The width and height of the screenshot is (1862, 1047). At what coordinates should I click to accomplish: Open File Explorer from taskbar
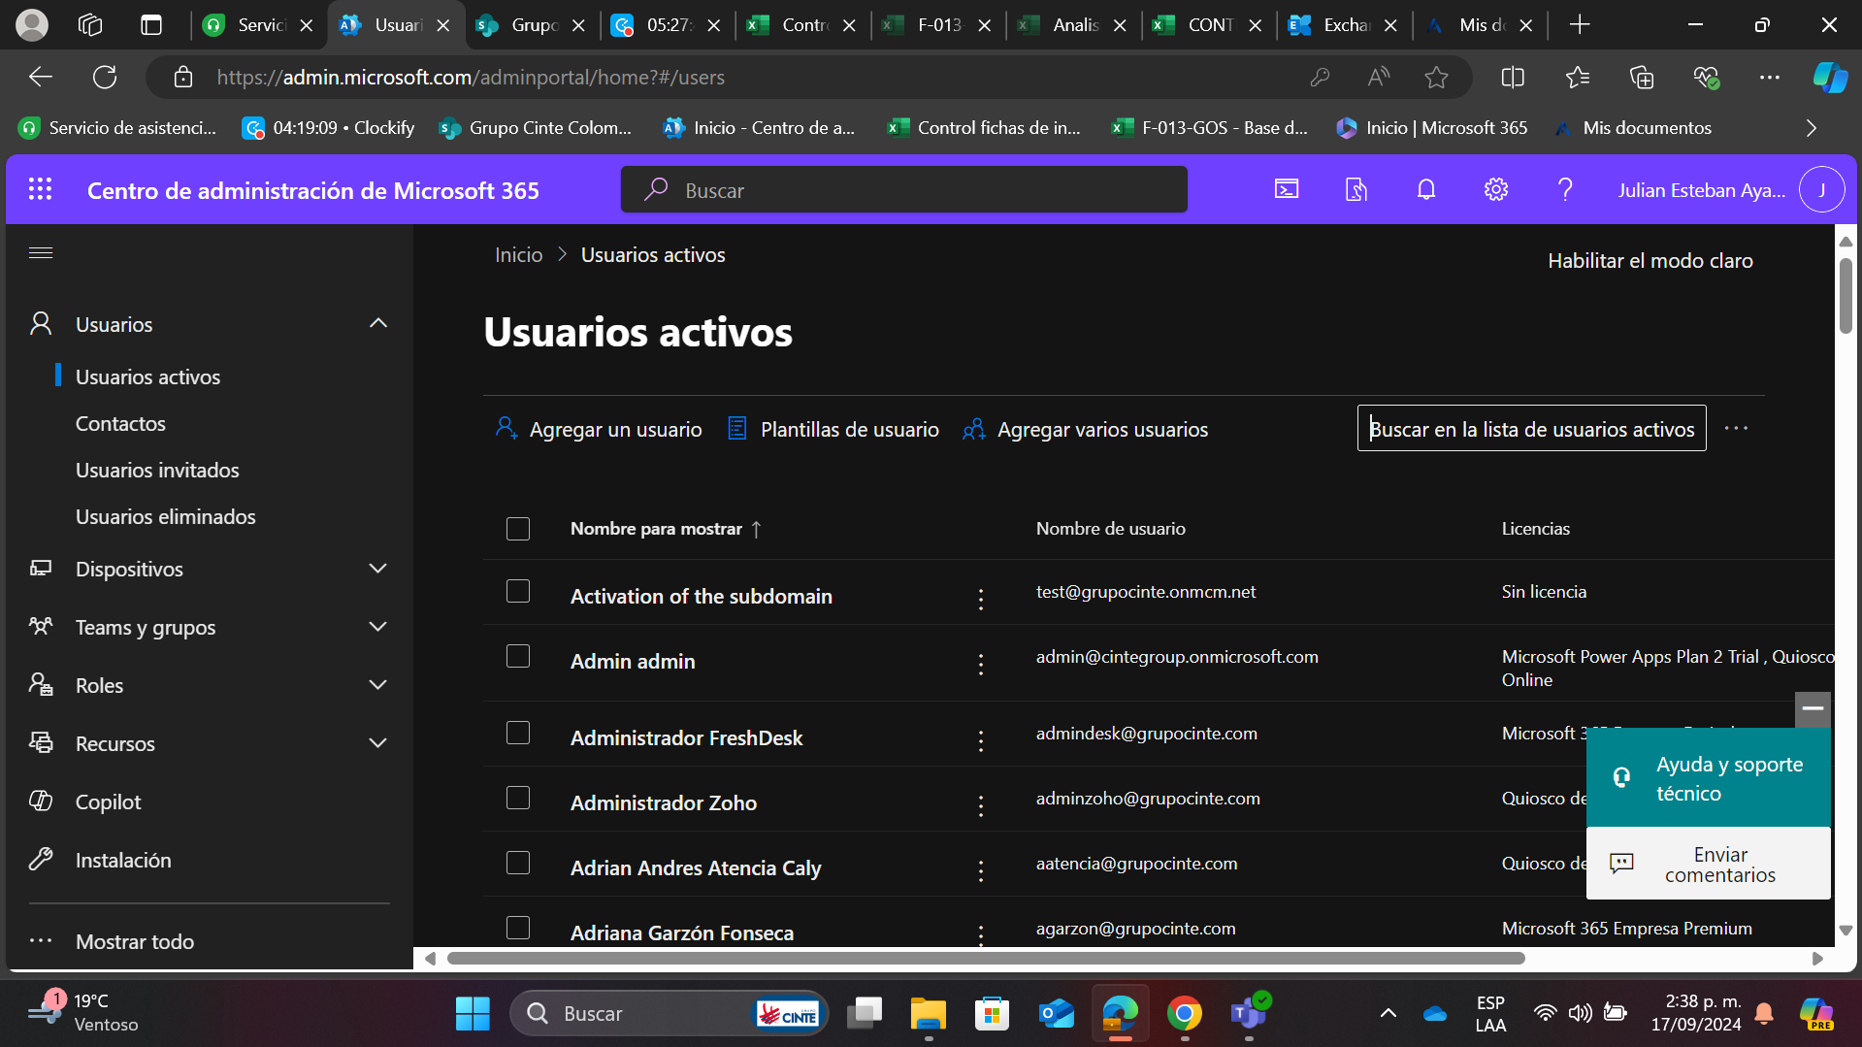(928, 1013)
